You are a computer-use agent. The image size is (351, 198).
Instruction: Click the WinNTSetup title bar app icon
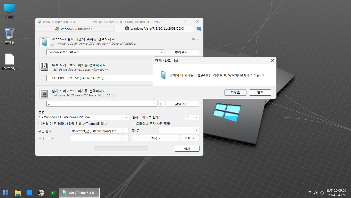(x=39, y=22)
